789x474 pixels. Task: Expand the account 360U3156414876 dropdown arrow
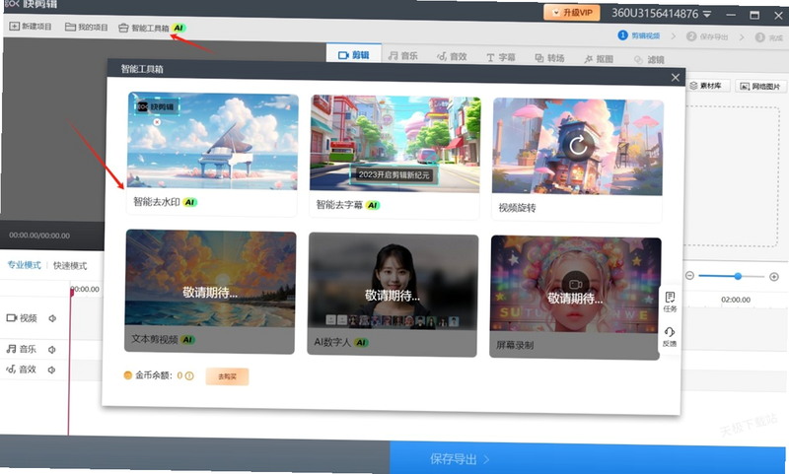coord(707,14)
